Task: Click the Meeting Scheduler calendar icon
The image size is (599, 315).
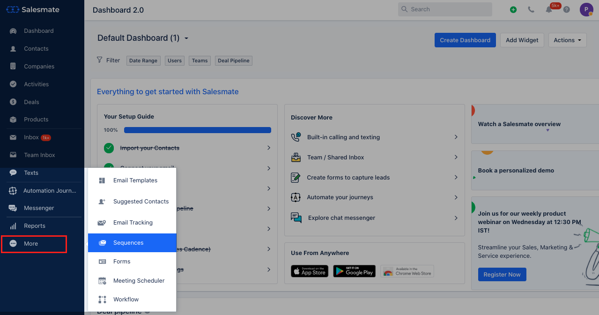Action: (102, 281)
